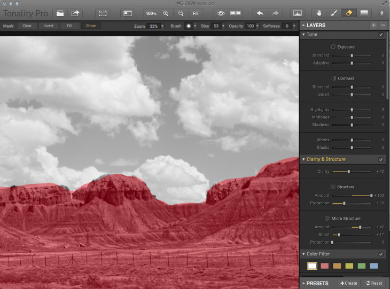
Task: Pick the red color filter swatch
Action: pyautogui.click(x=325, y=266)
